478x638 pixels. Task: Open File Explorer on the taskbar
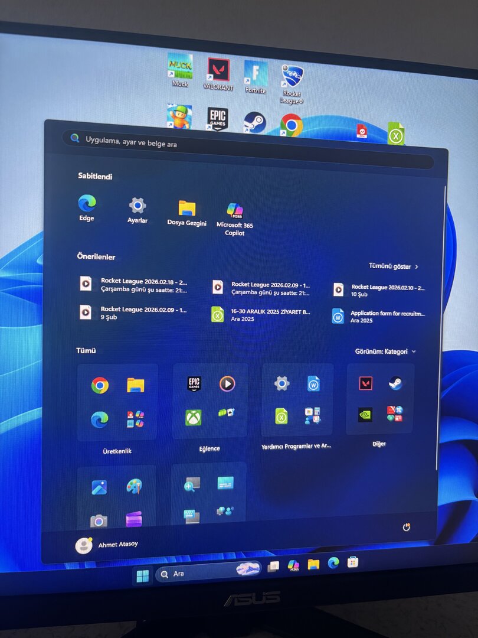(313, 564)
